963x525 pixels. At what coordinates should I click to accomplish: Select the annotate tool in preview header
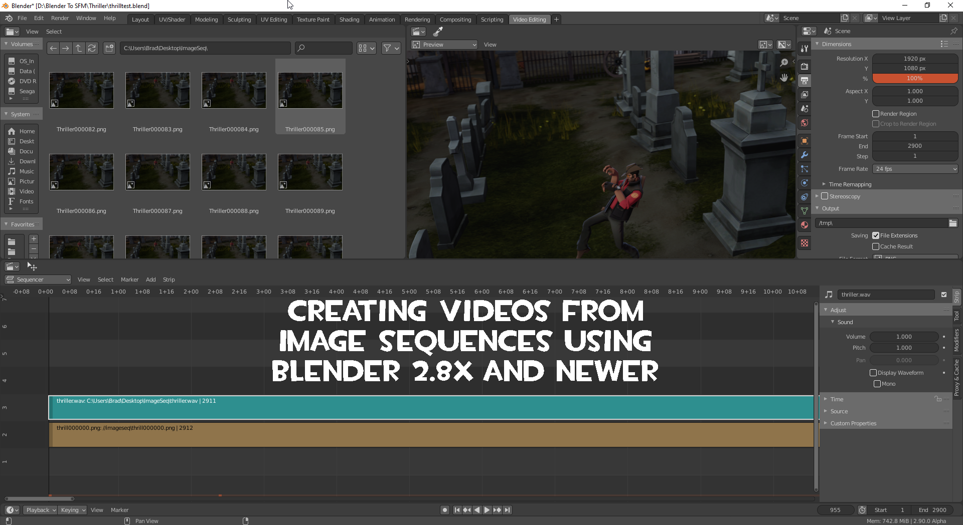(x=438, y=32)
